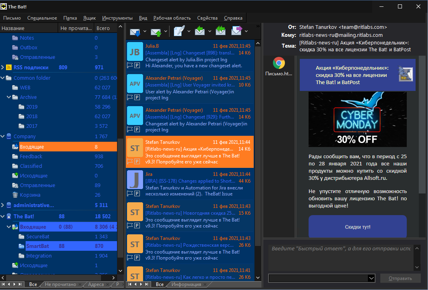Click the reply toolbar icon
This screenshot has height=290, width=428.
(x=200, y=31)
